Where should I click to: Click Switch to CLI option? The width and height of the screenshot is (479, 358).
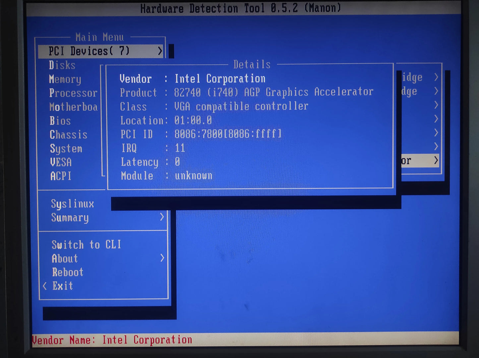pyautogui.click(x=86, y=244)
